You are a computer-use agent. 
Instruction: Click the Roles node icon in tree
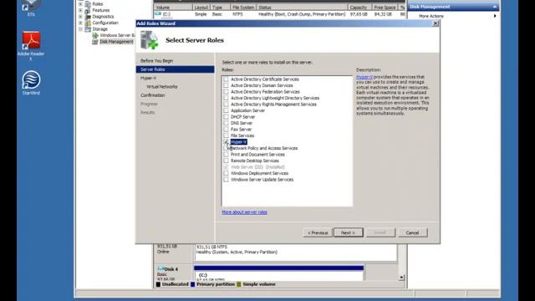coord(88,4)
